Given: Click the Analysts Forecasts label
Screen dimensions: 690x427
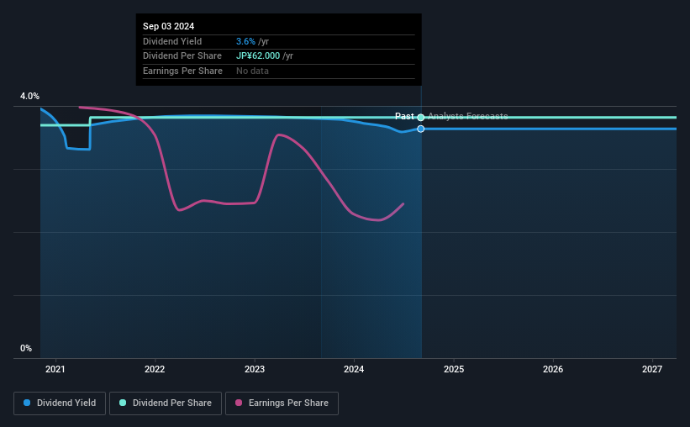Looking at the screenshot, I should pyautogui.click(x=468, y=116).
